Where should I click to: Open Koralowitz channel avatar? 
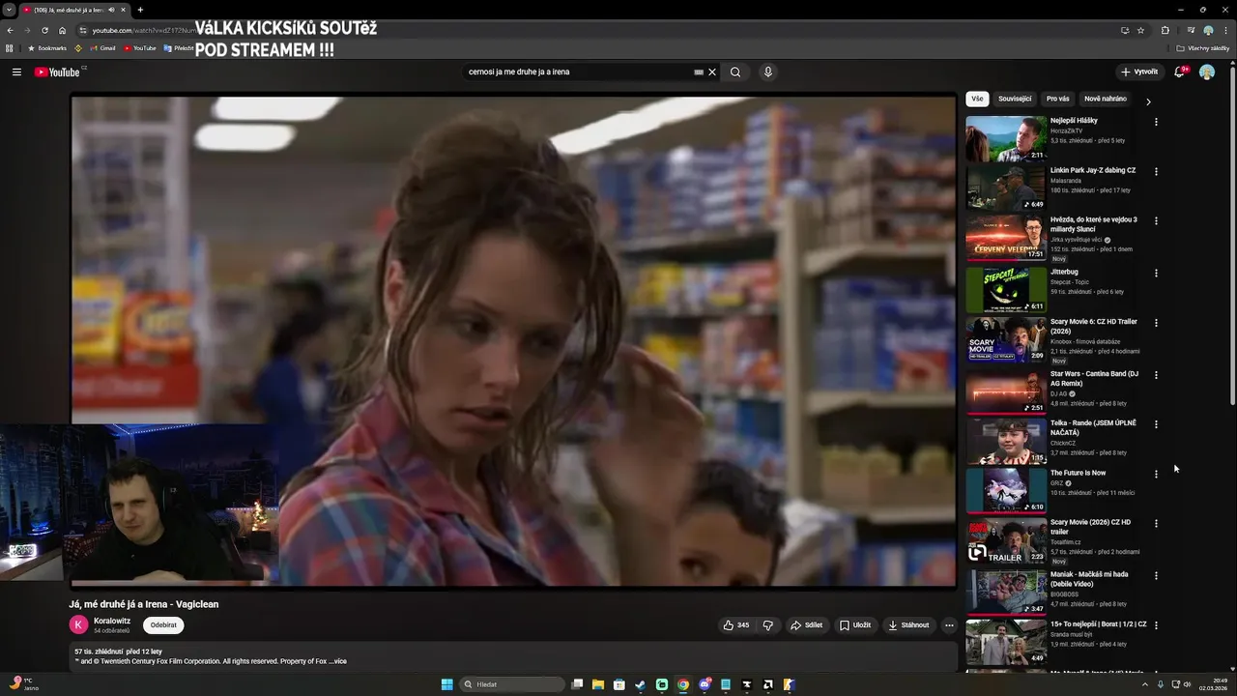(x=78, y=625)
